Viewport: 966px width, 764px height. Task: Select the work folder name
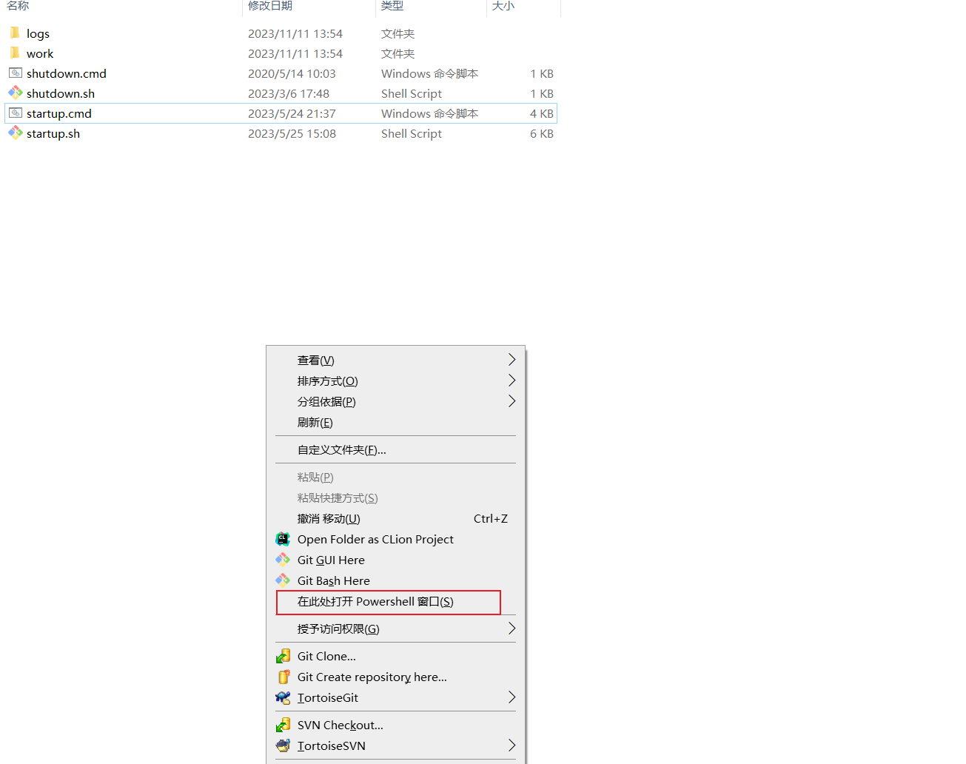[40, 53]
